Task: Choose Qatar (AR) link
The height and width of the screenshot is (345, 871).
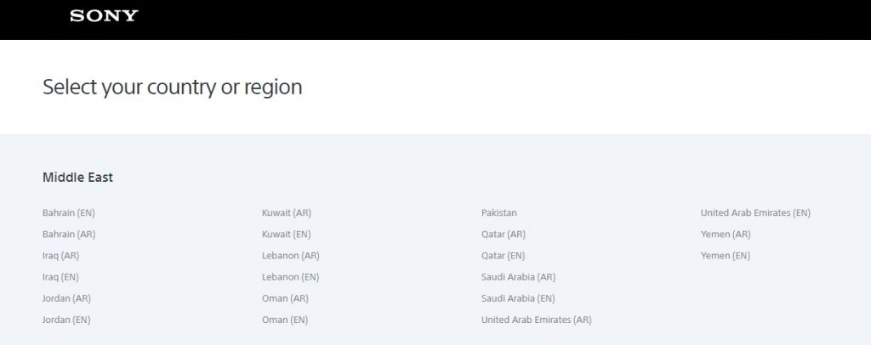Action: point(504,234)
